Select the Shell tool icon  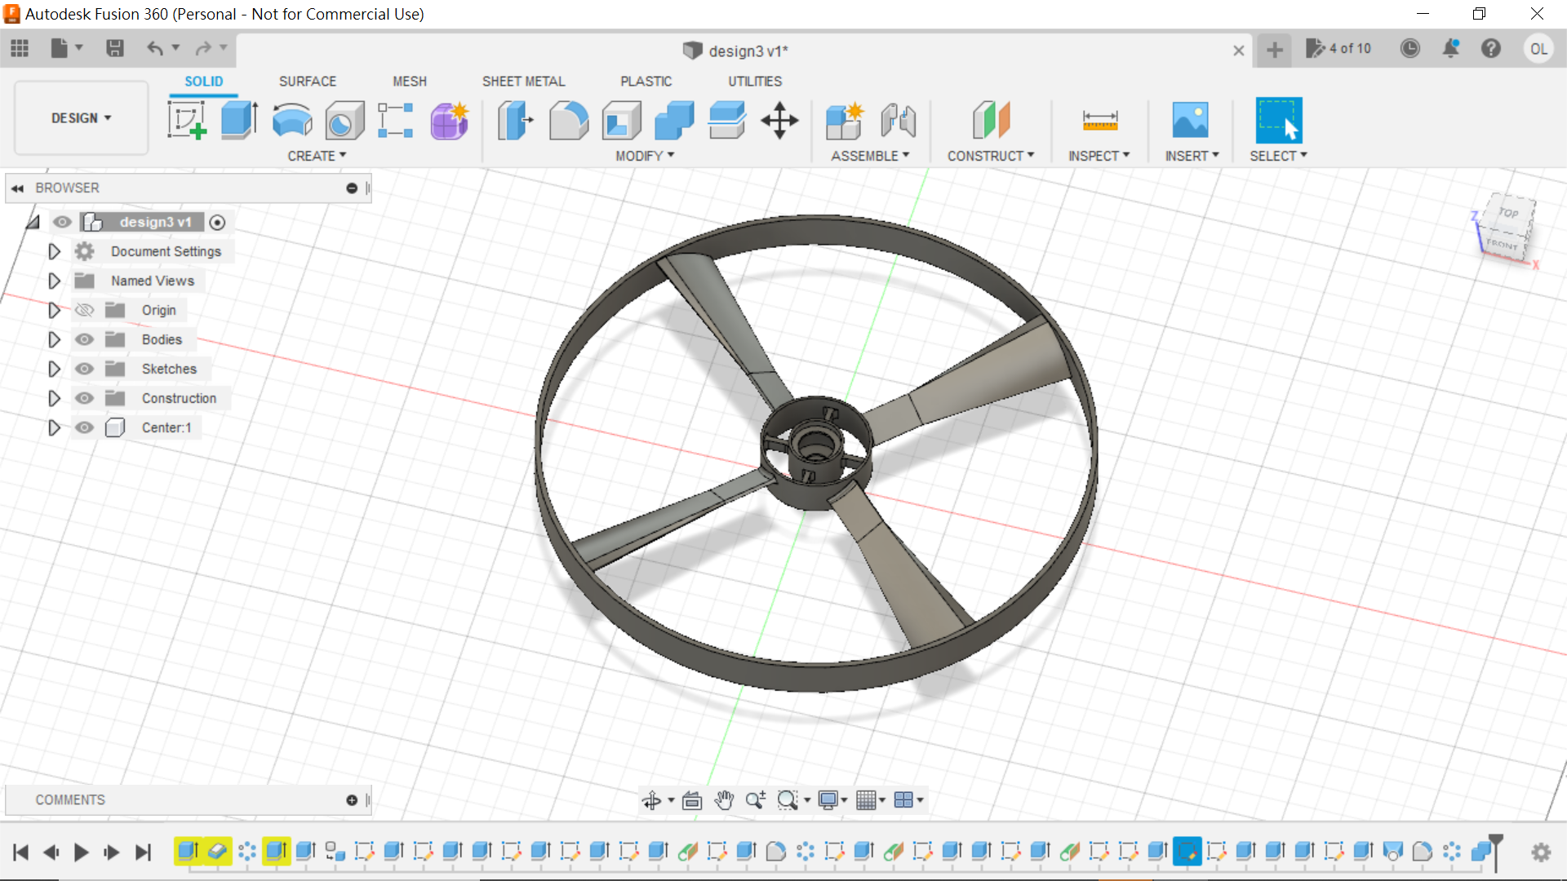point(621,121)
